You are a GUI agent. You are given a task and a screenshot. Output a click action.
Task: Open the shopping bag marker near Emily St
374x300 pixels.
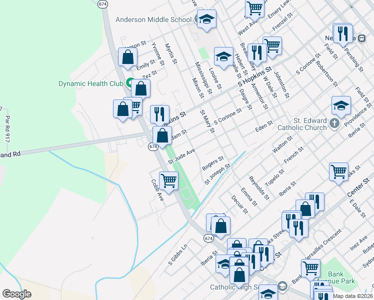pyautogui.click(x=128, y=57)
